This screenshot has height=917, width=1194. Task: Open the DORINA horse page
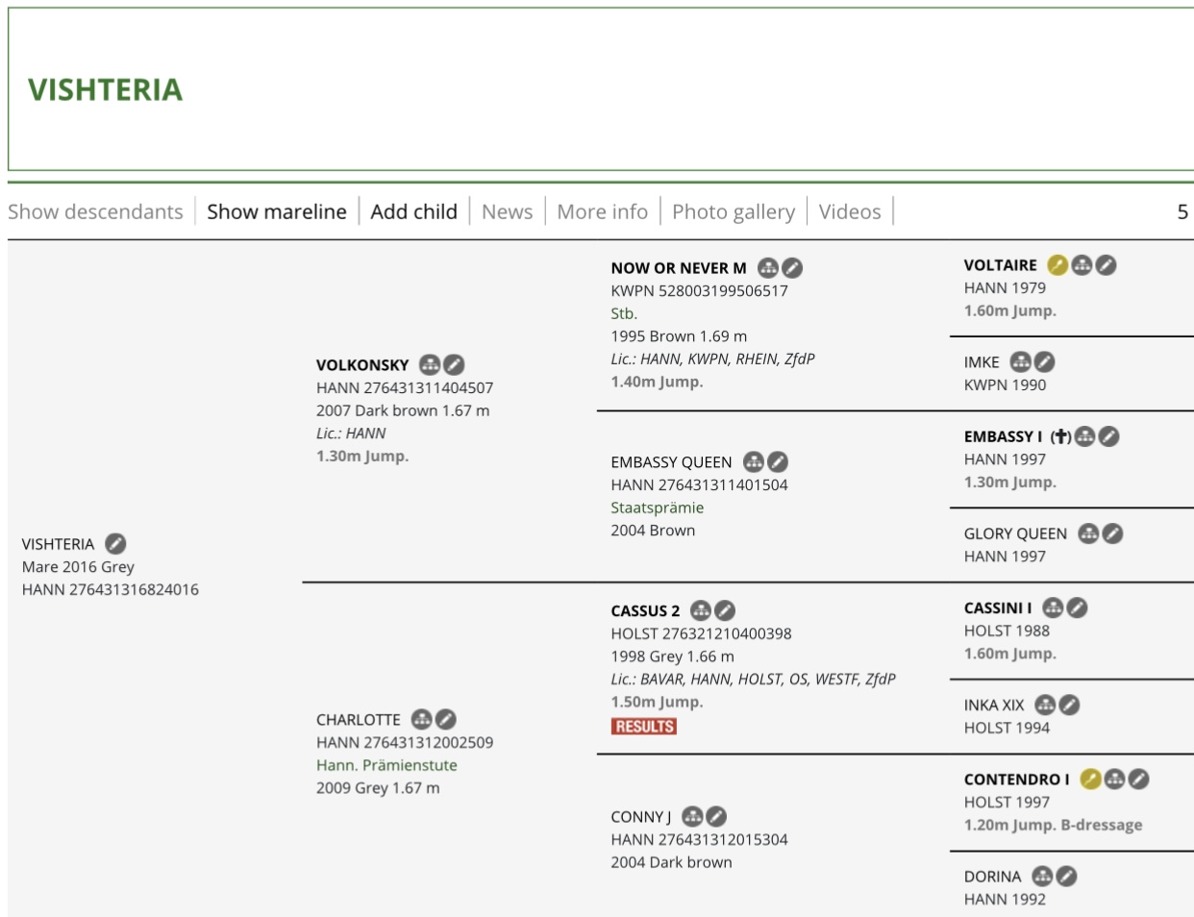tap(993, 877)
